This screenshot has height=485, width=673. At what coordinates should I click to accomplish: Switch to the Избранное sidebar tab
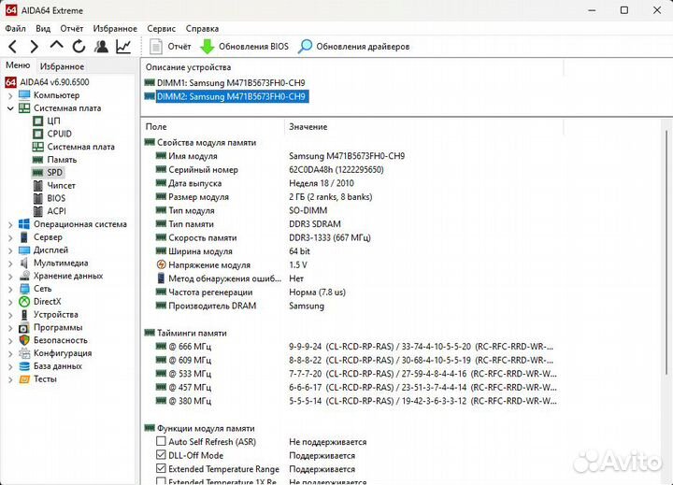point(62,66)
